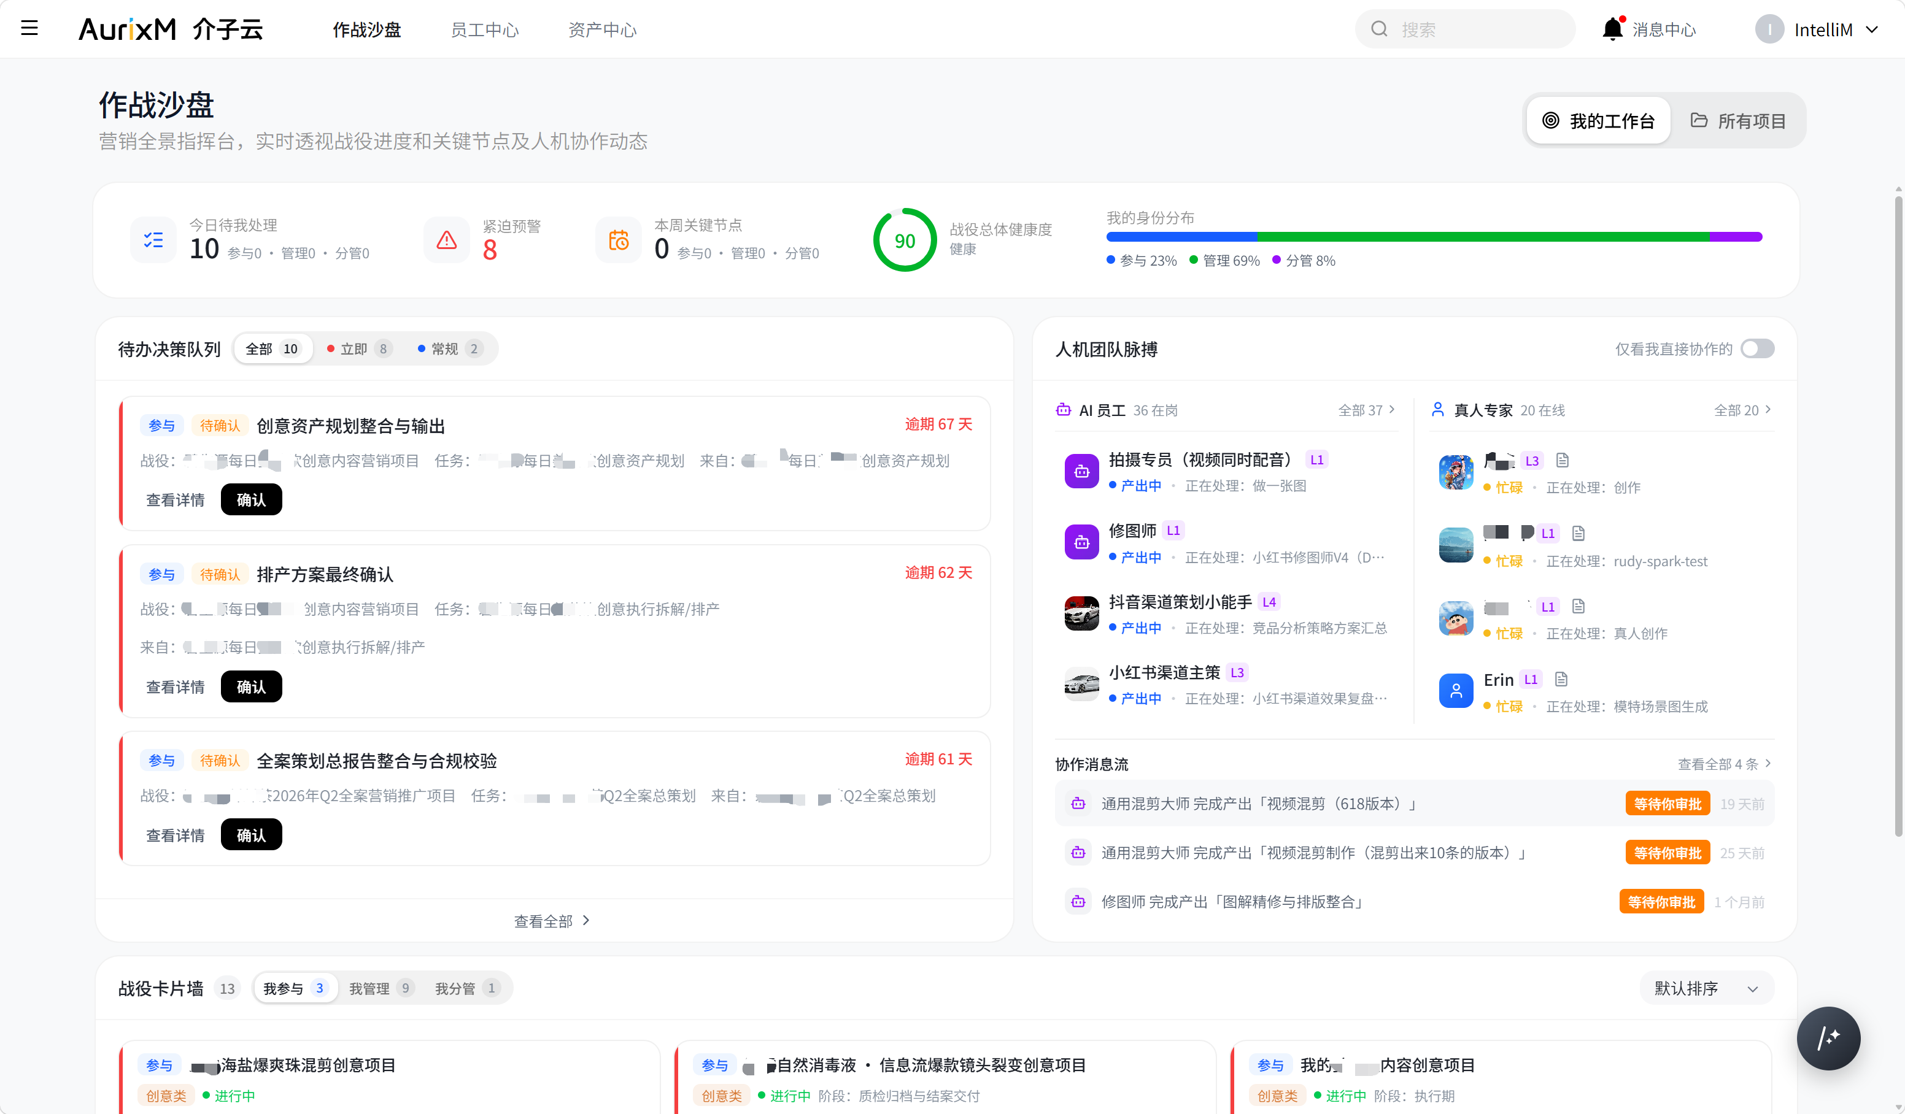This screenshot has width=1905, height=1114.
Task: Open the IntelliM account dropdown arrow
Action: pyautogui.click(x=1872, y=29)
